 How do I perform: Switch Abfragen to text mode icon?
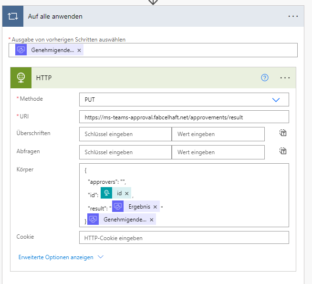click(x=283, y=151)
